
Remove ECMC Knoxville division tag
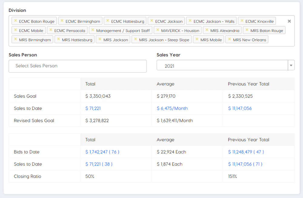[x=242, y=21]
